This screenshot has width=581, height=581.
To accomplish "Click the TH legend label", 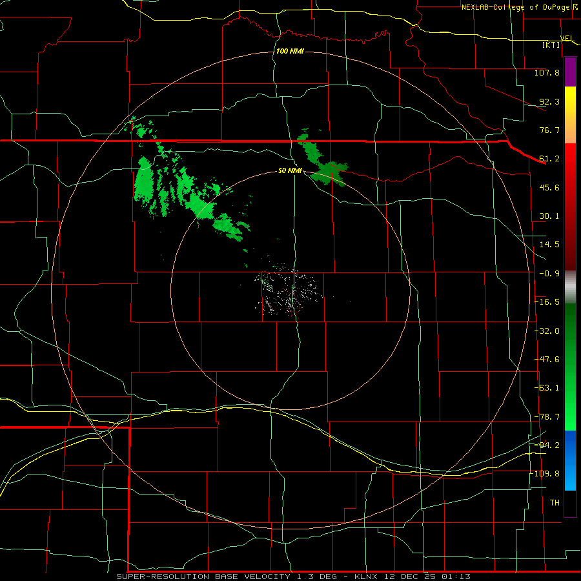I will 555,503.
